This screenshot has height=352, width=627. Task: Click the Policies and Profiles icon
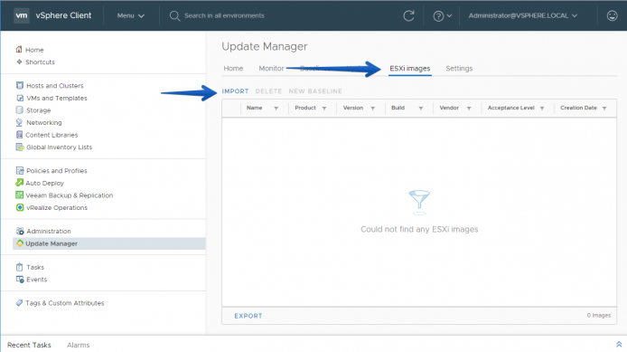20,170
